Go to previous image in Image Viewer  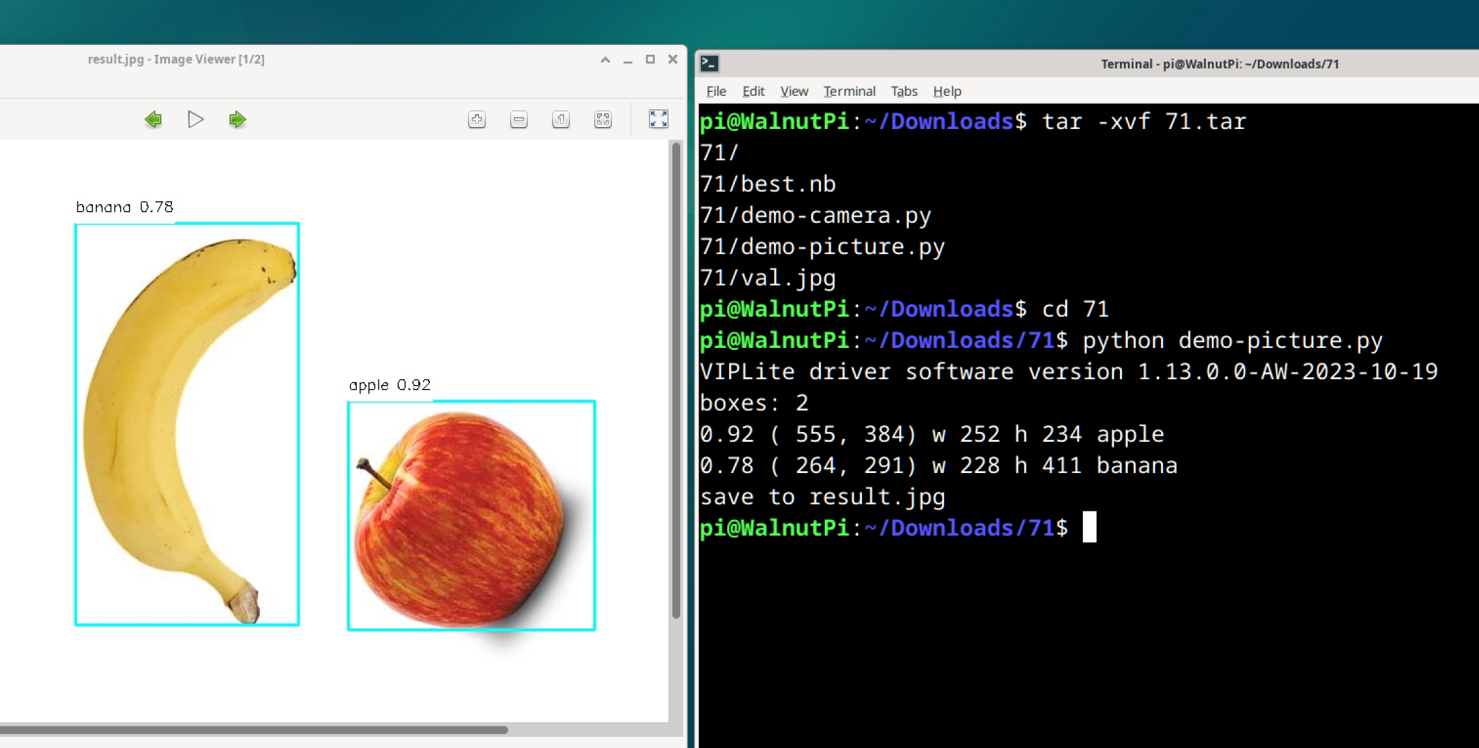click(x=153, y=119)
